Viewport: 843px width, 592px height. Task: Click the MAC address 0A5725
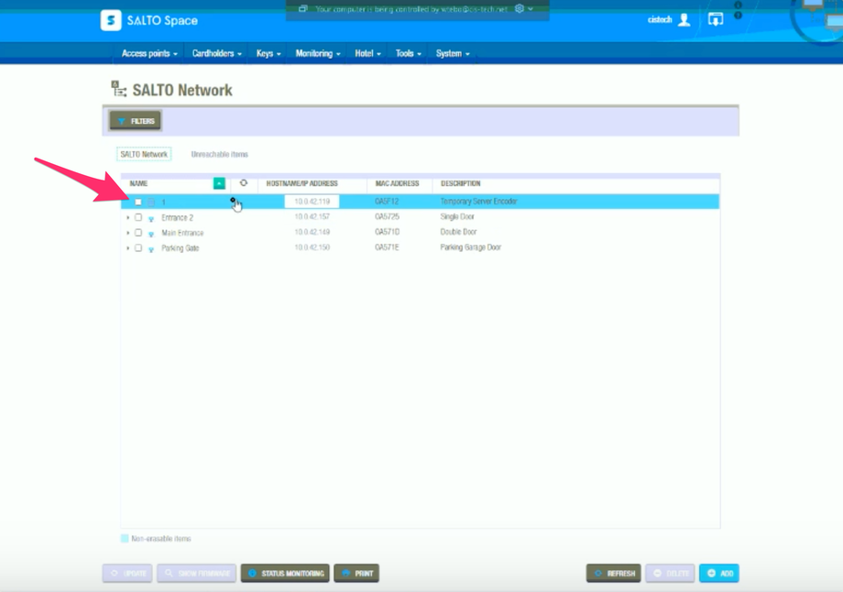point(387,216)
